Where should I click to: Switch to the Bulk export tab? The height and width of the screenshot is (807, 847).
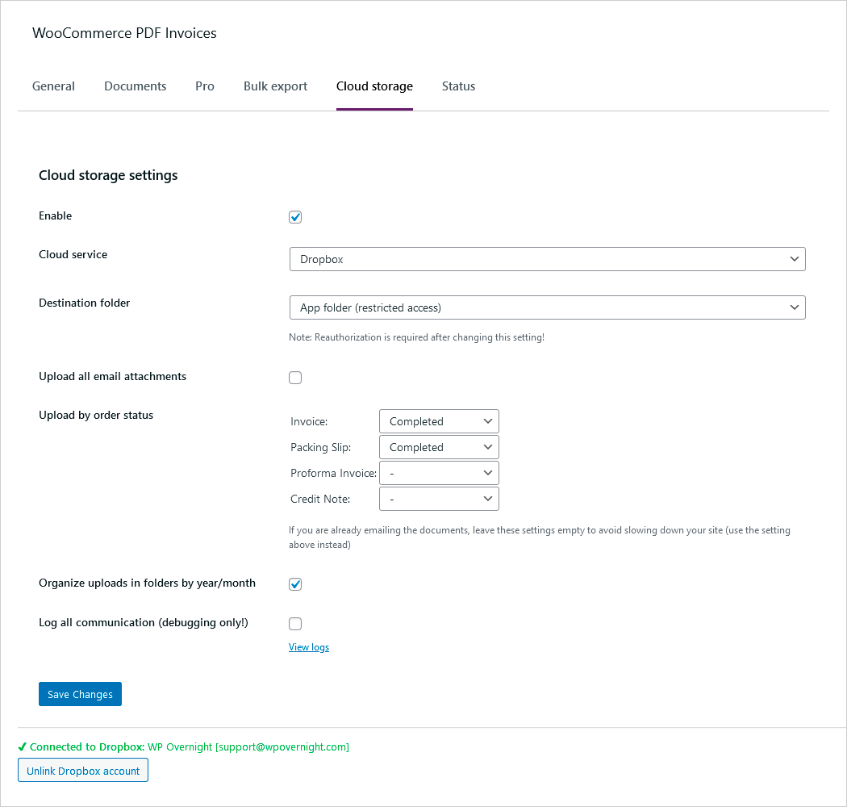pos(275,86)
